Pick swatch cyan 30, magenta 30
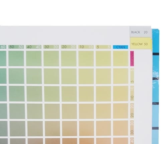 click(x=52, y=128)
